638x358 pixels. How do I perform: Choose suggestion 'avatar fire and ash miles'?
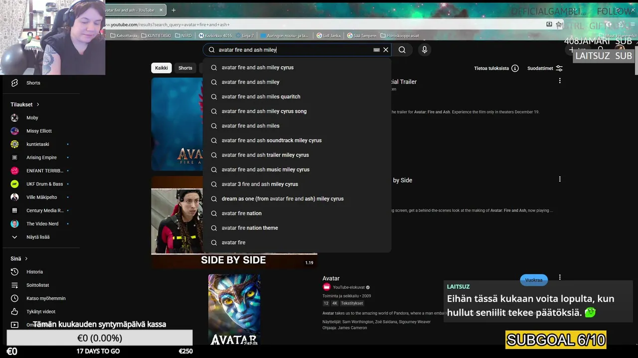coord(297,126)
